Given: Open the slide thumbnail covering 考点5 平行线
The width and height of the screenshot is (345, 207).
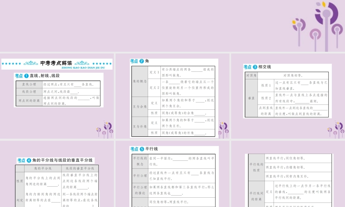Looking at the screenshot, I should click(x=172, y=174).
